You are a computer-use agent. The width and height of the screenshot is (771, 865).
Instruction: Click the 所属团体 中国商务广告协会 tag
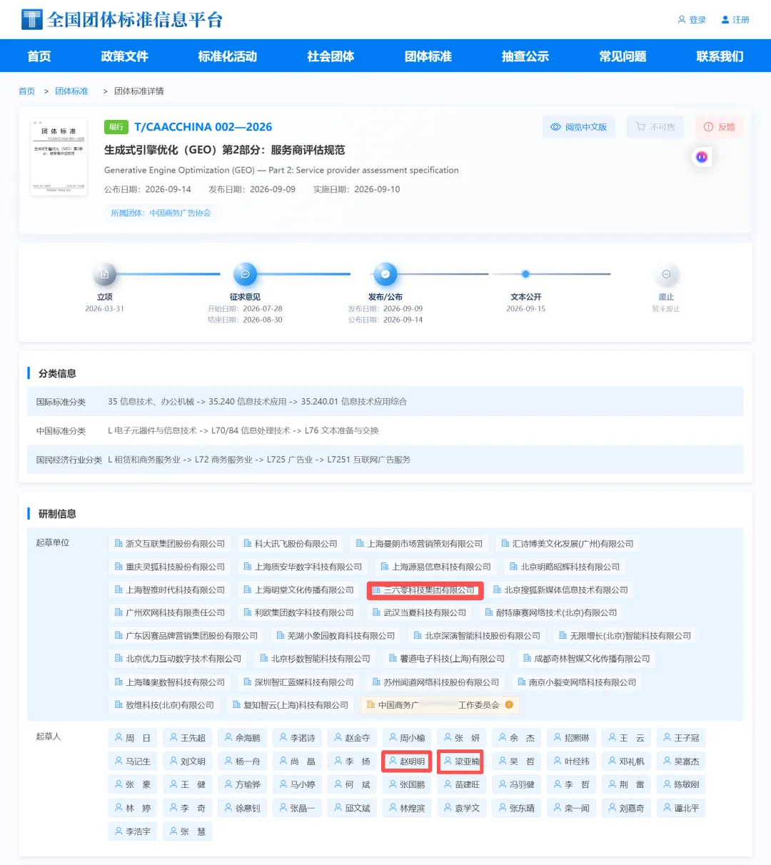pyautogui.click(x=161, y=213)
